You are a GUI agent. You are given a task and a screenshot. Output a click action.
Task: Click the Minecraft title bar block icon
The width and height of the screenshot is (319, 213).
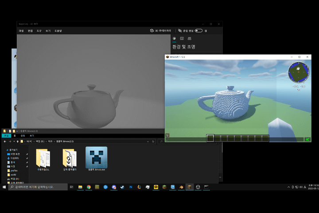167,57
